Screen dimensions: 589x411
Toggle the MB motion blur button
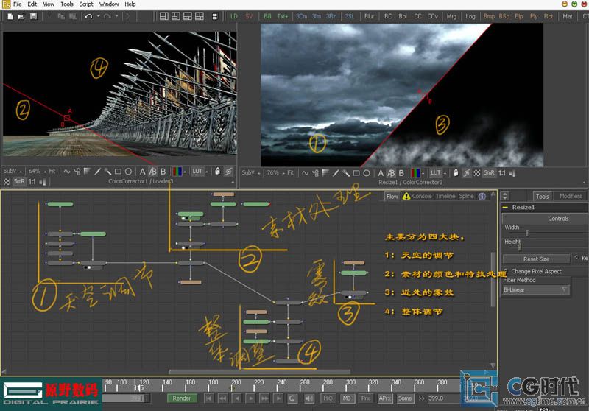coord(347,398)
